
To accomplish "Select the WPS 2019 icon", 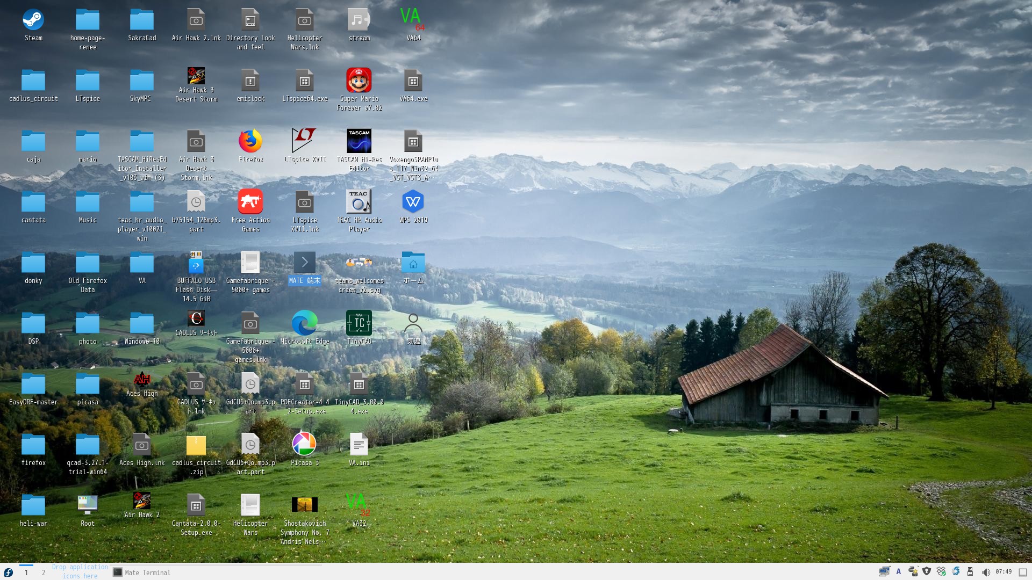I will tap(413, 202).
